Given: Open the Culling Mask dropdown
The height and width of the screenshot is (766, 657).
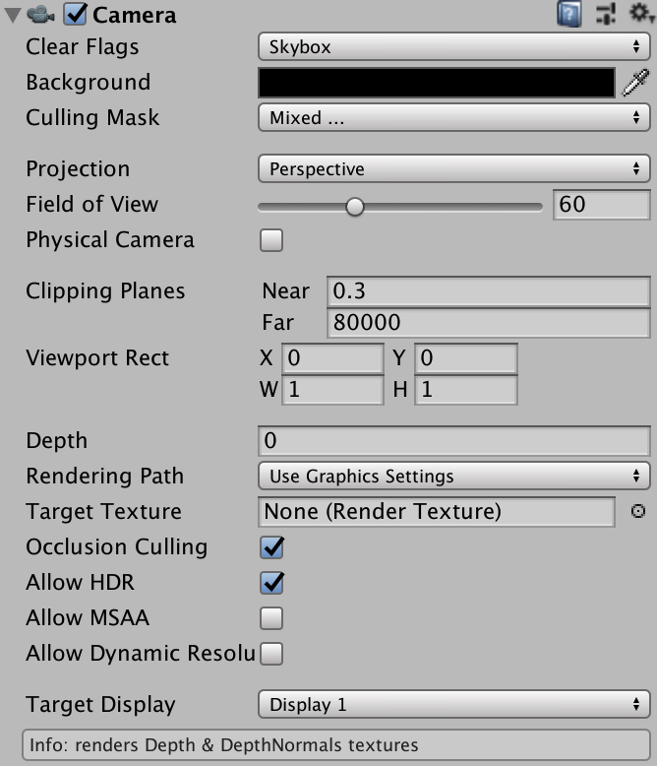Looking at the screenshot, I should (x=453, y=118).
